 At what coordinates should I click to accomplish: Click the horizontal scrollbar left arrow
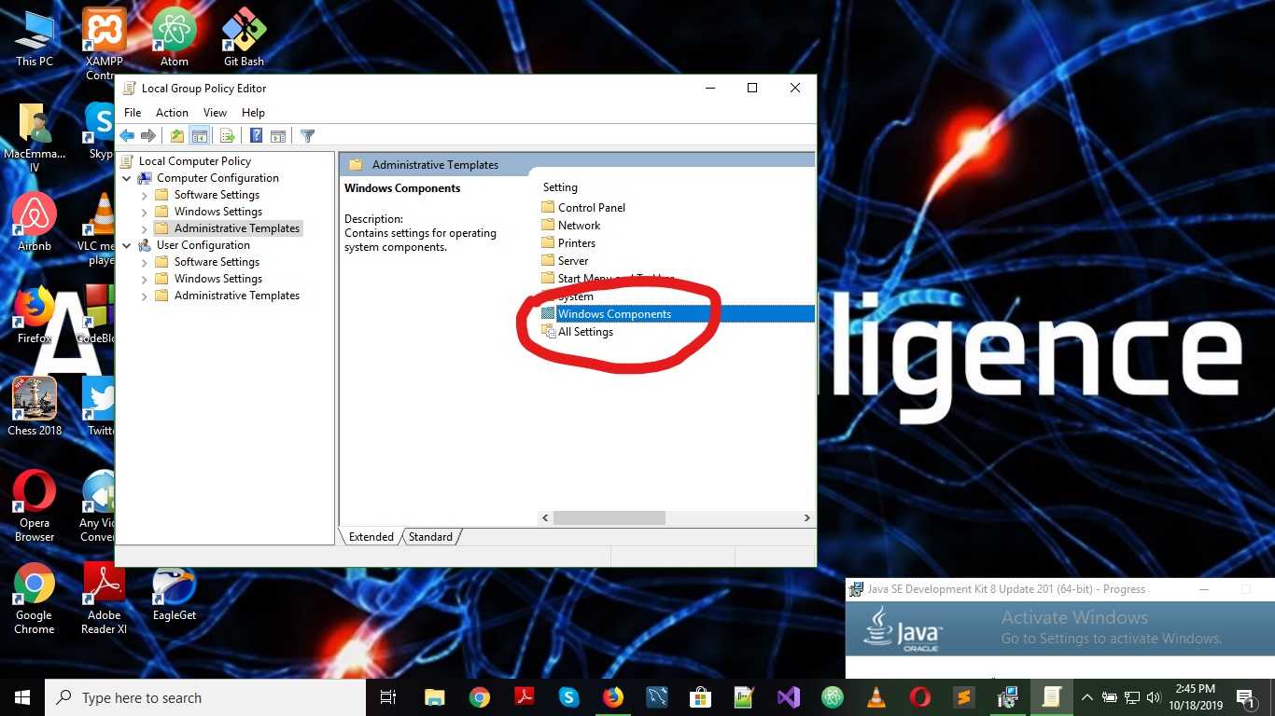(546, 517)
